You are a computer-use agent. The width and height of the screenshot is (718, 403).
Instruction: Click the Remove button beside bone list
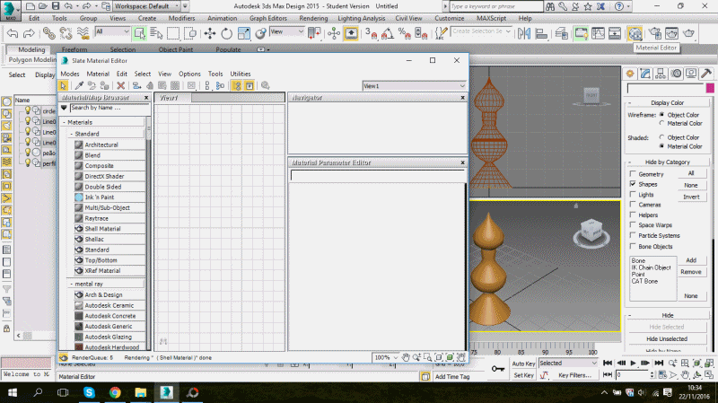(691, 272)
